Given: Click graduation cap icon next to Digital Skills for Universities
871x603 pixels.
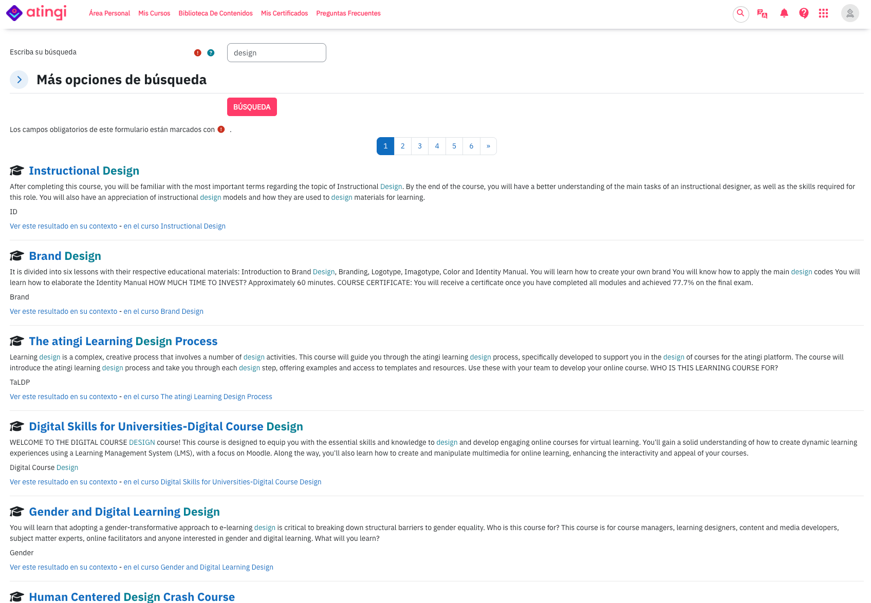Looking at the screenshot, I should coord(17,426).
